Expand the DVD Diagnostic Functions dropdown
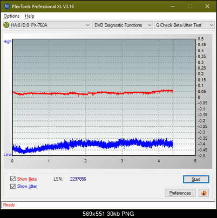 [x=123, y=25]
